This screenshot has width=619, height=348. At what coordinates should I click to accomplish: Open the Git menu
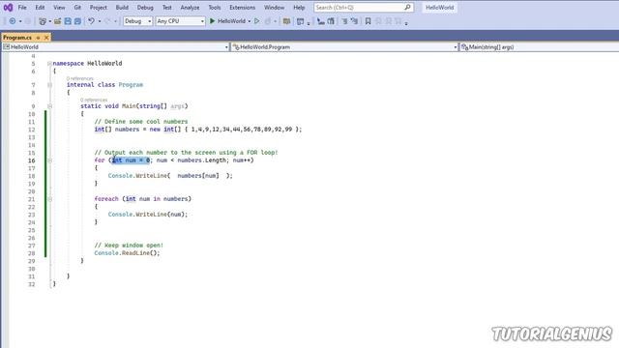point(77,8)
